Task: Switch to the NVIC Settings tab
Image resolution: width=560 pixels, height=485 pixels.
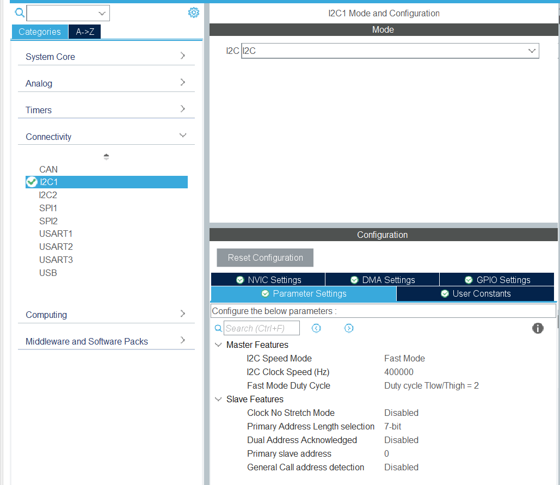Action: coord(268,280)
